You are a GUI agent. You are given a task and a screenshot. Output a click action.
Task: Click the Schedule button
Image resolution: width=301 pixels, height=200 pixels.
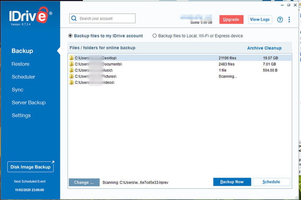click(x=271, y=182)
